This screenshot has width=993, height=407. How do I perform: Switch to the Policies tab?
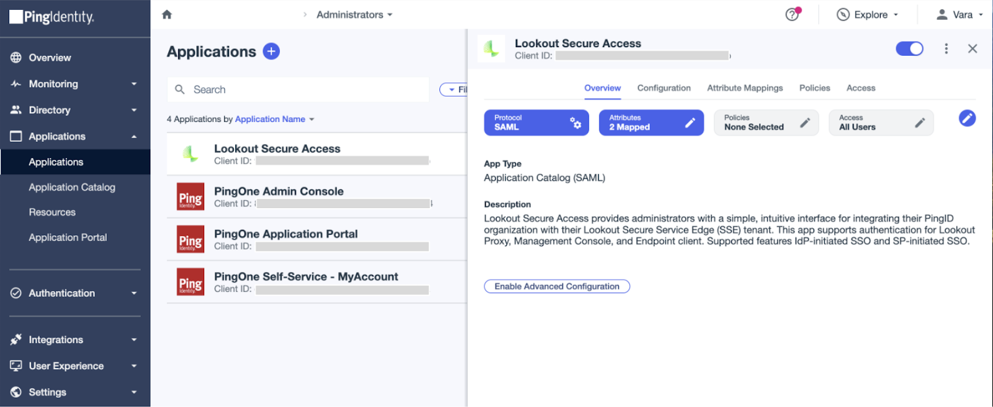[x=814, y=88]
